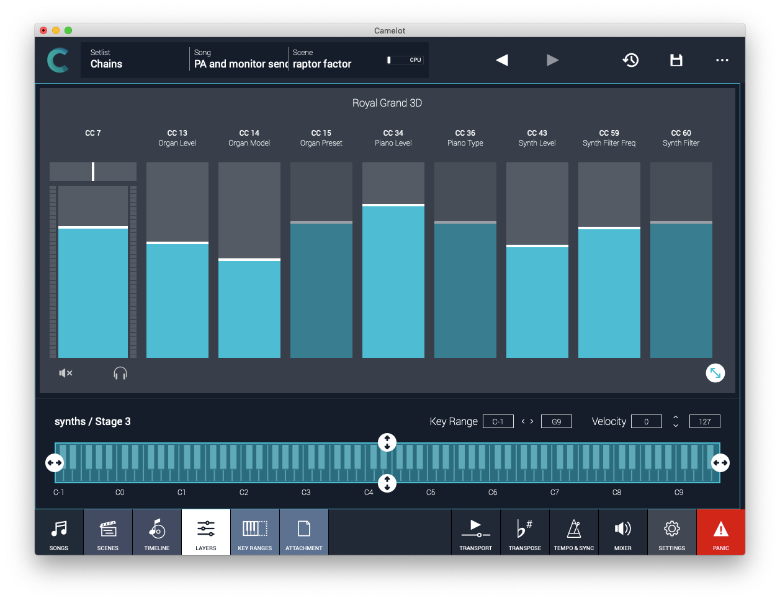Viewport: 780px width, 601px height.
Task: Open the Transpose panel
Action: [525, 532]
